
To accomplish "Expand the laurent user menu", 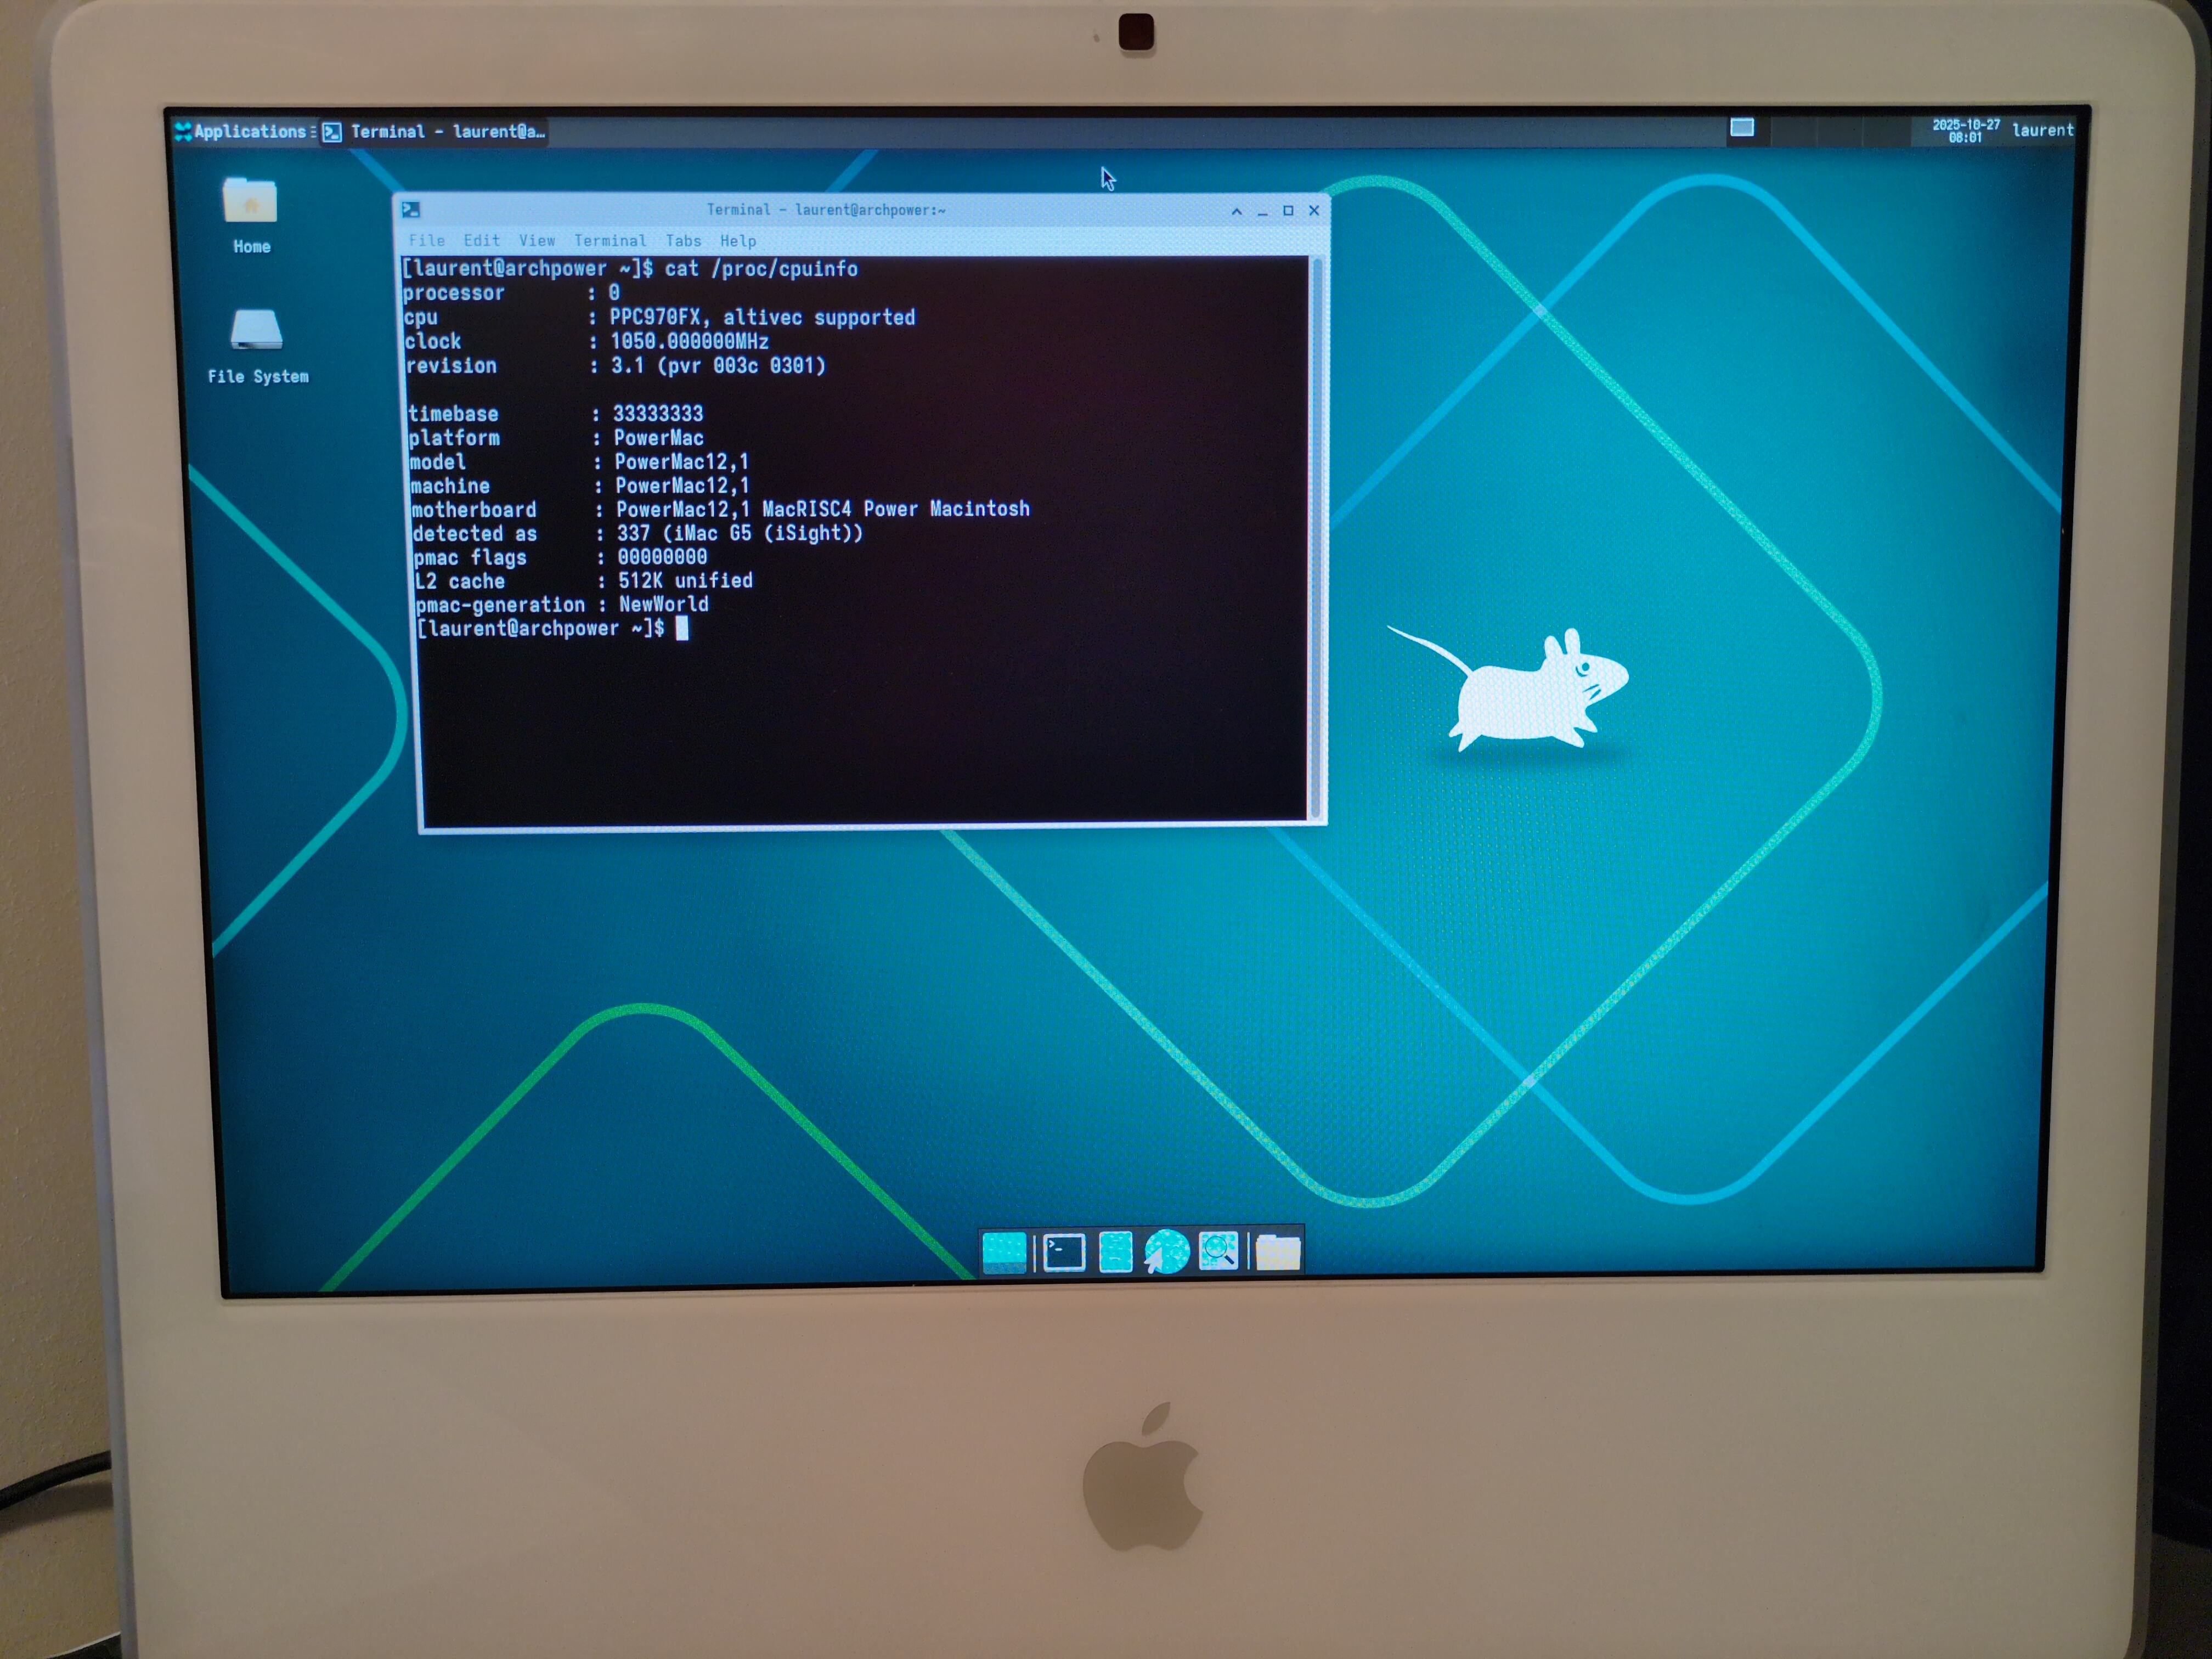I will pos(2042,130).
